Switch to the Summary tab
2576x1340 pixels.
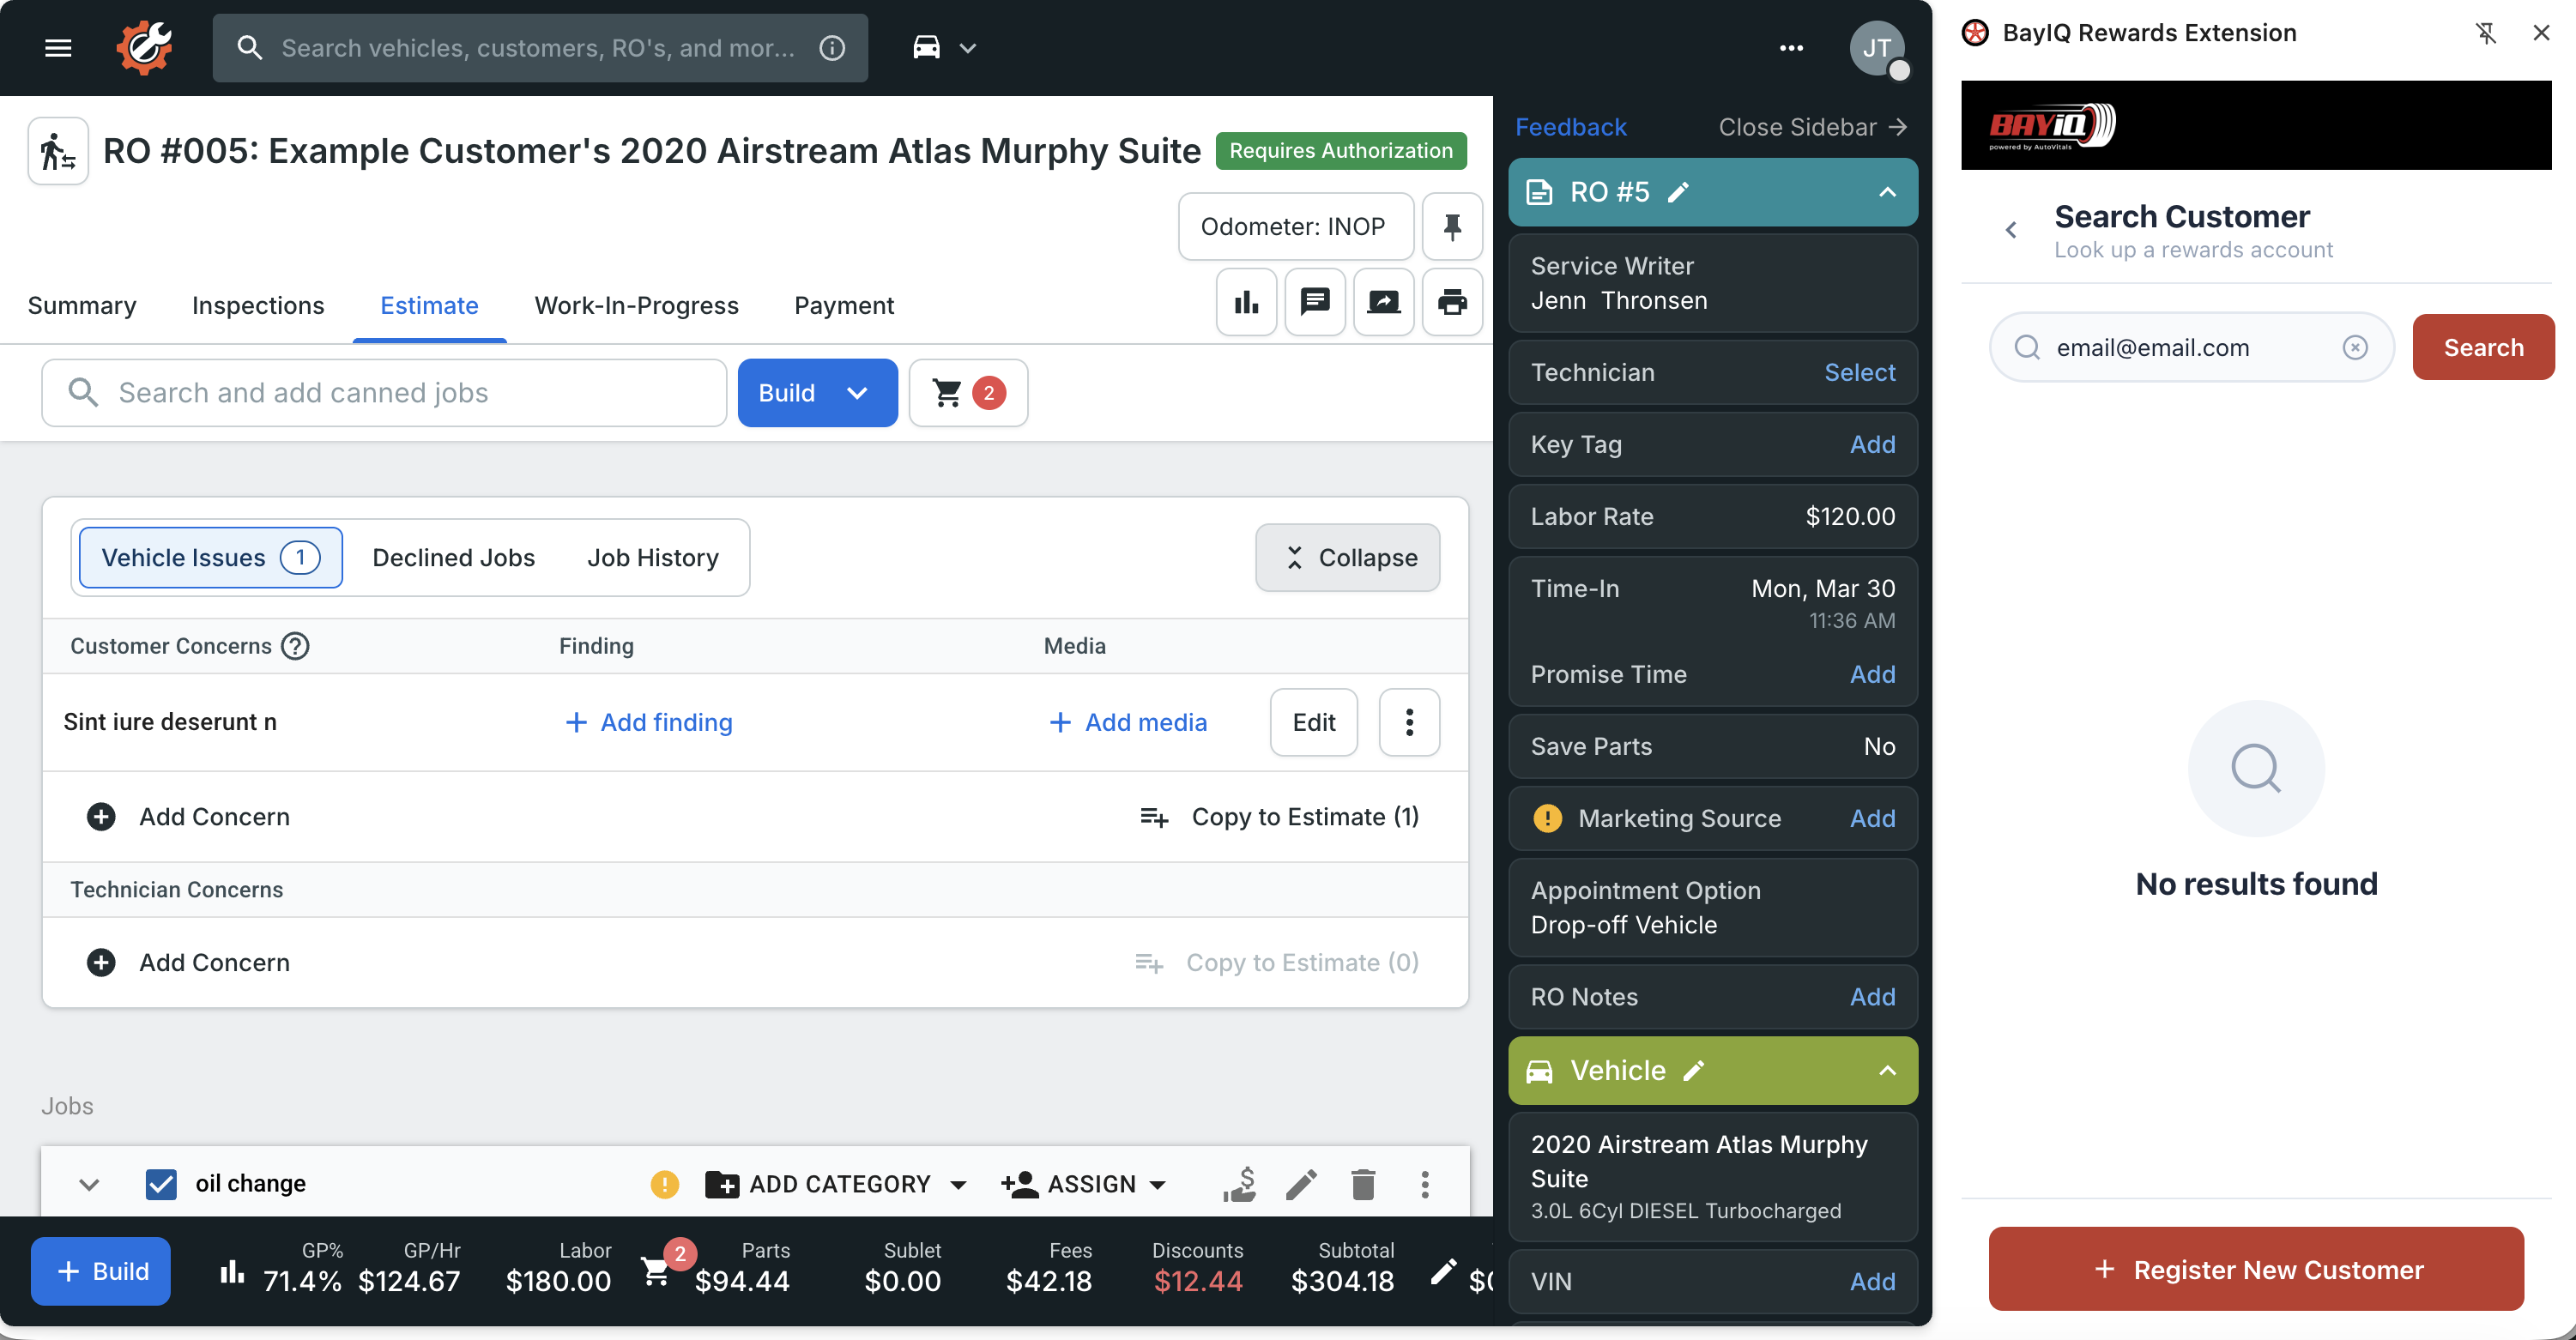82,305
